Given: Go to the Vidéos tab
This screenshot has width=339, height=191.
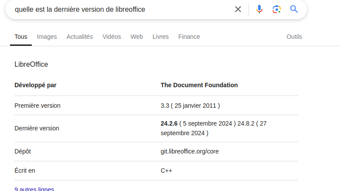Looking at the screenshot, I should coord(112,37).
